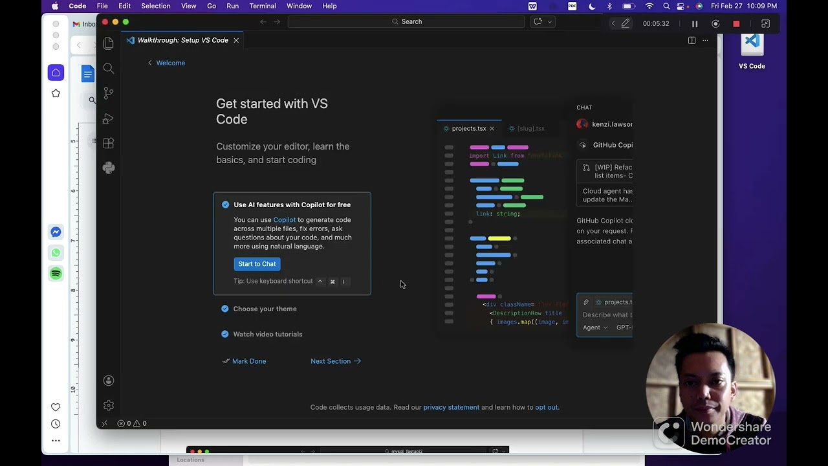Open the Copilot hyperlink in description
Image resolution: width=828 pixels, height=466 pixels.
(x=284, y=220)
